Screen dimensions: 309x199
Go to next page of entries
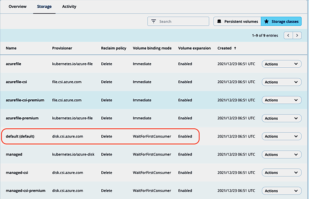[x=297, y=36]
